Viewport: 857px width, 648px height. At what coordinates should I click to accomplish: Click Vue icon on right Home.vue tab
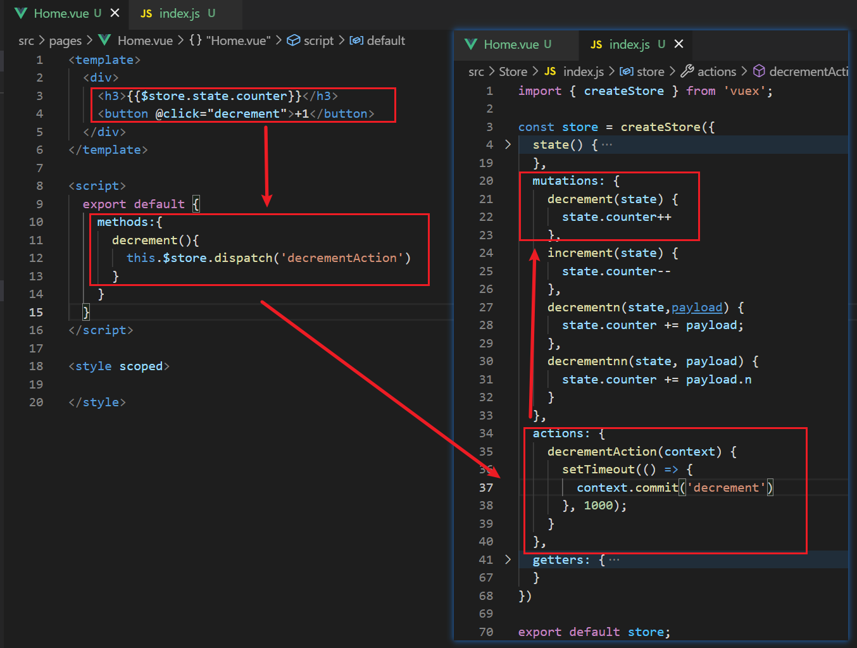pos(470,44)
